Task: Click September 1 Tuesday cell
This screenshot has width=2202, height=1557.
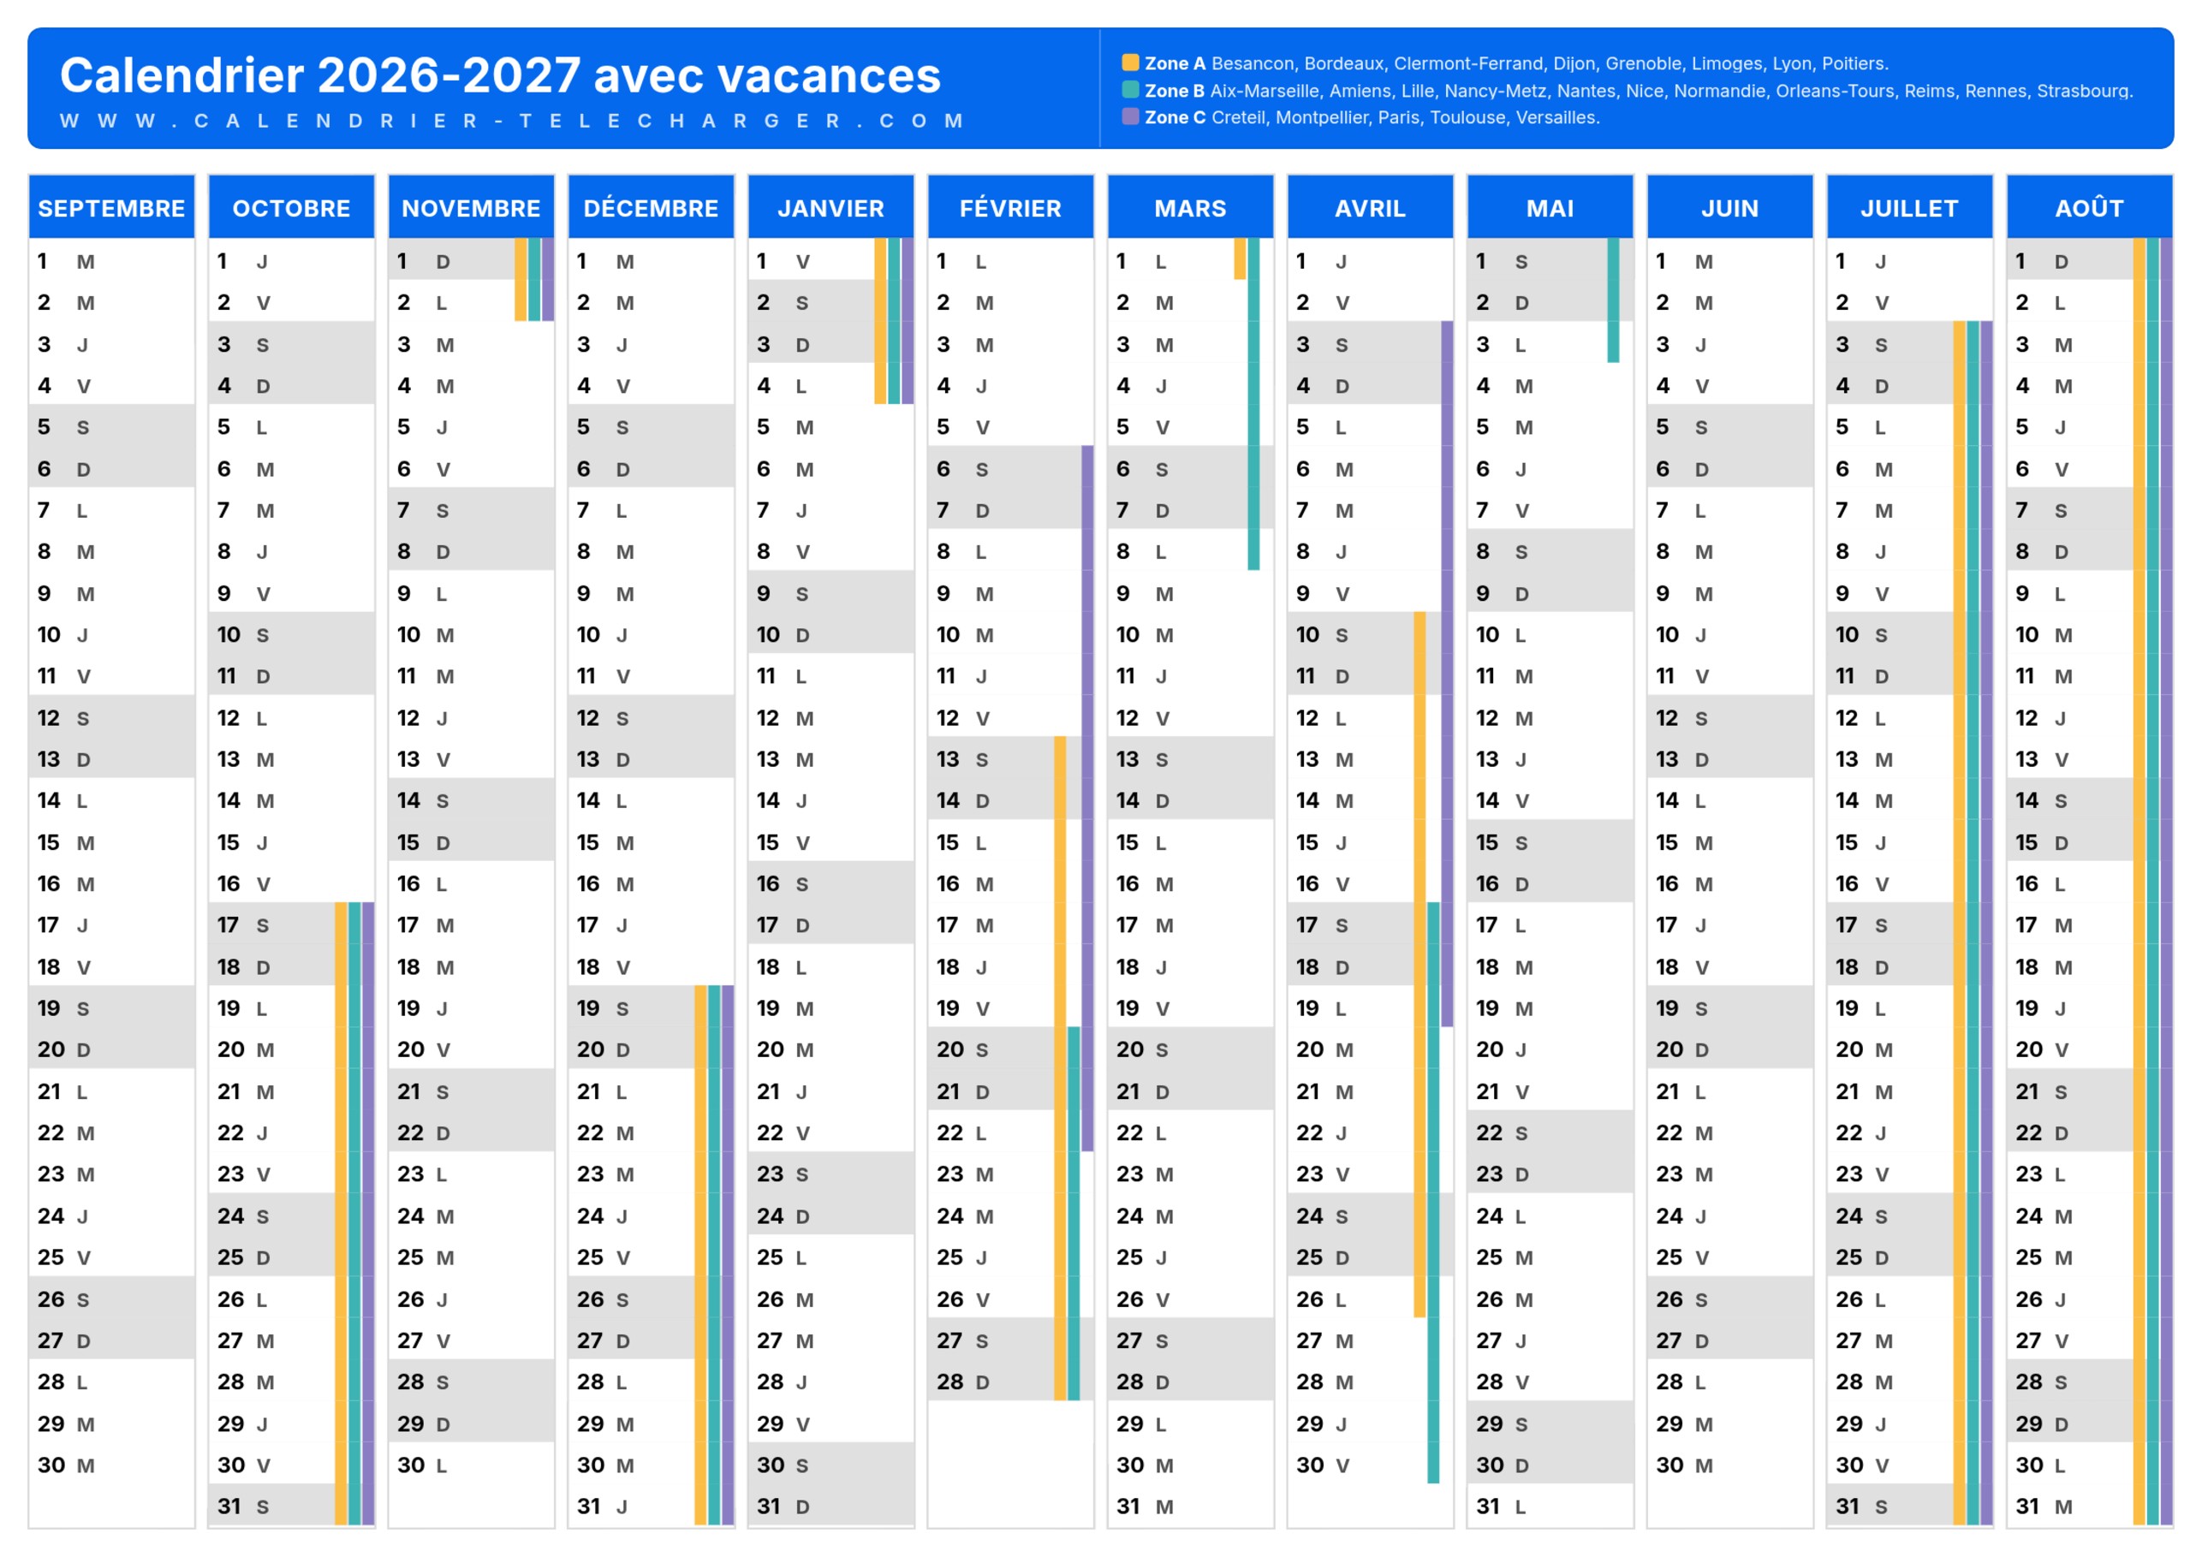Action: click(x=111, y=261)
